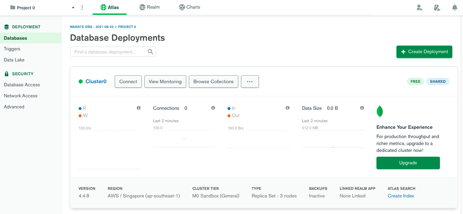
Task: Open the alerts bell icon
Action: pyautogui.click(x=455, y=8)
